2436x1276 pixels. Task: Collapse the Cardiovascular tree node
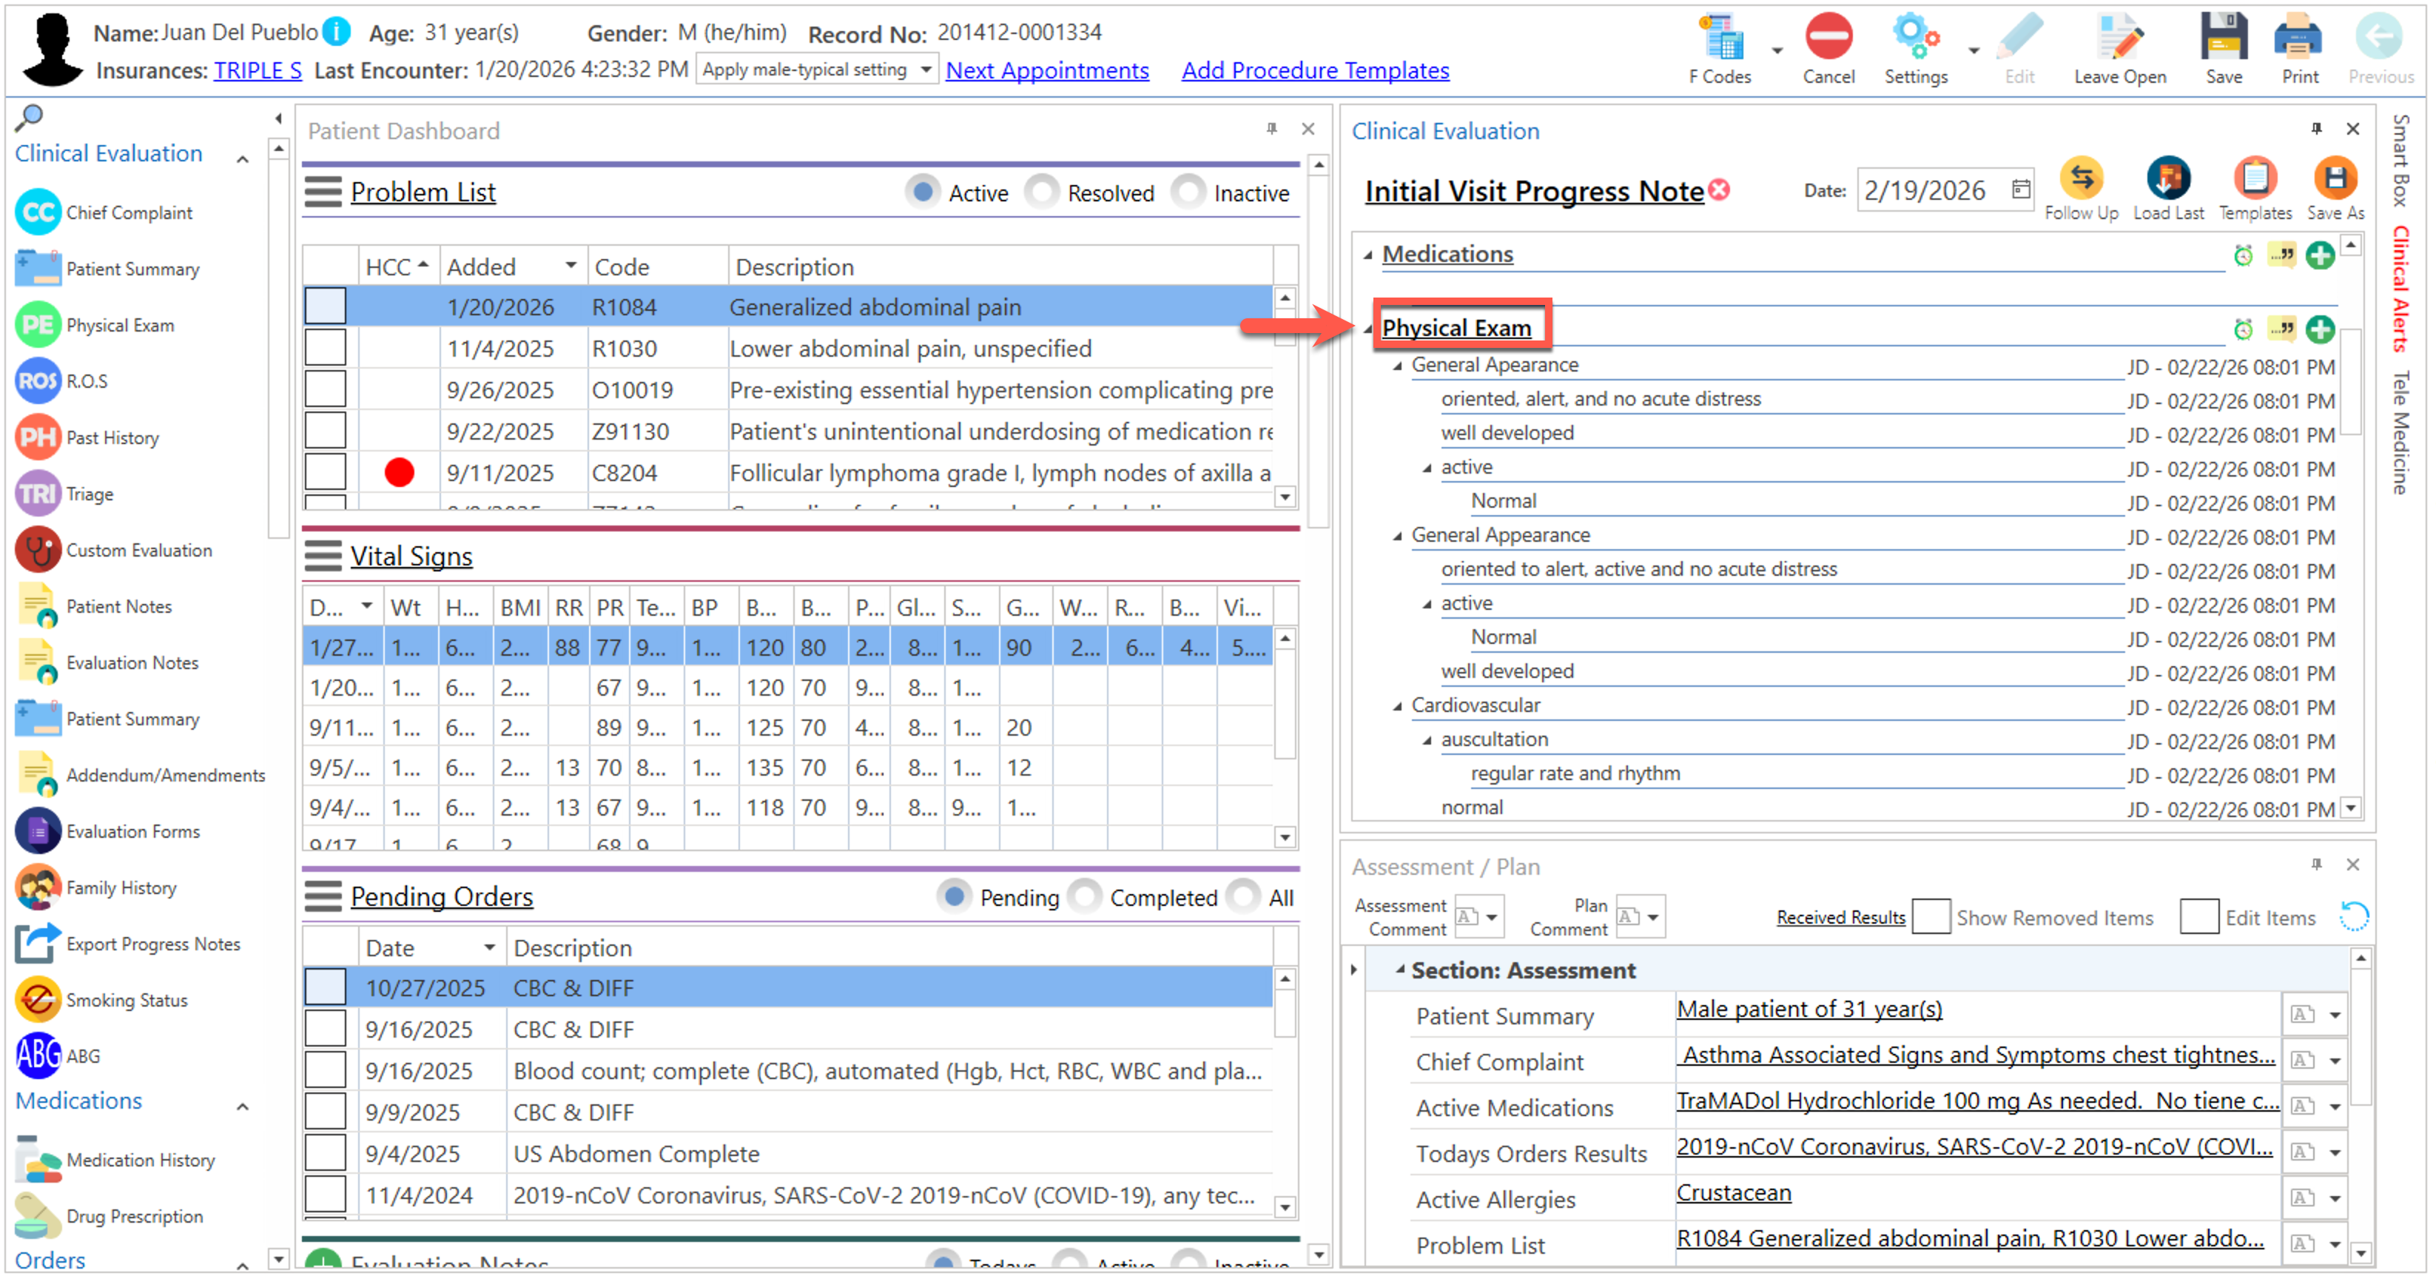pyautogui.click(x=1398, y=707)
